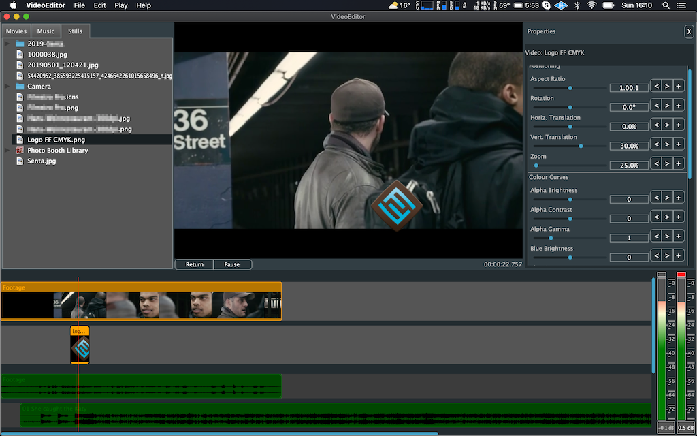
Task: Increase Alpha Gamma with the > button
Action: [x=667, y=236]
